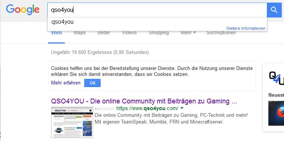Focus the search box containing qso4you
Image resolution: width=284 pixels, height=141 pixels.
157,10
